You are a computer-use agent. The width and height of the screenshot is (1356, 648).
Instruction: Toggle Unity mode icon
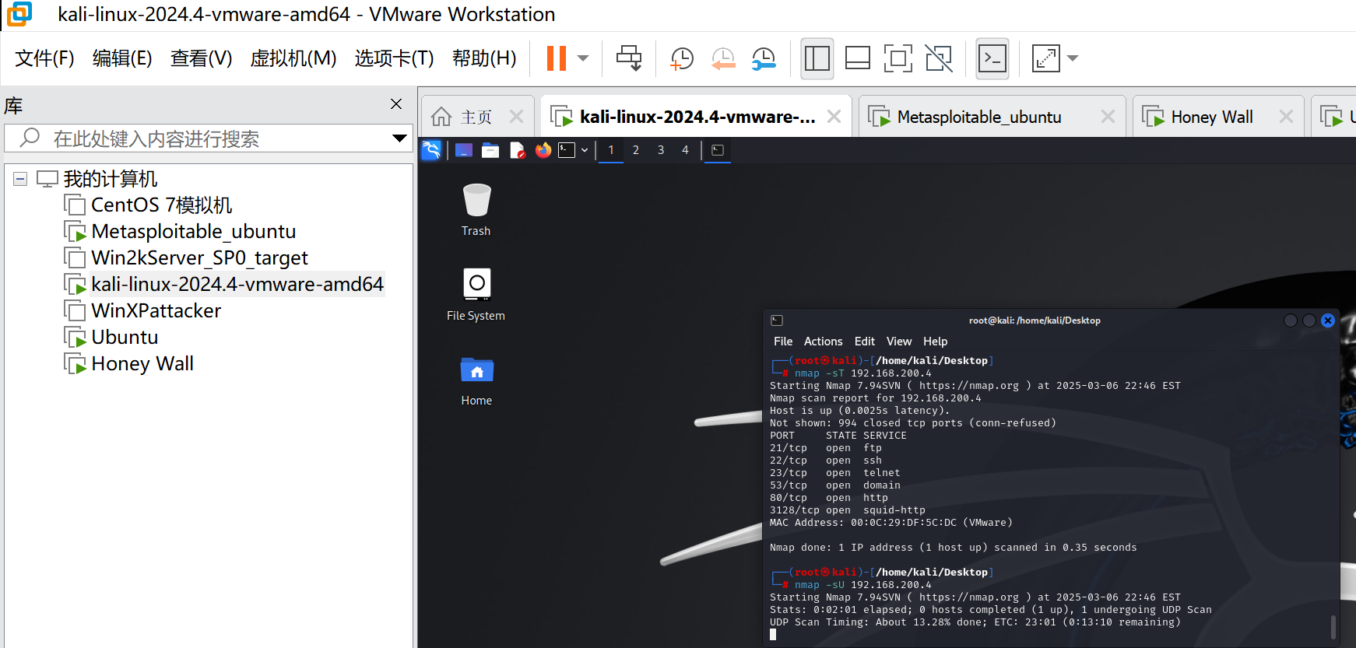pos(939,58)
